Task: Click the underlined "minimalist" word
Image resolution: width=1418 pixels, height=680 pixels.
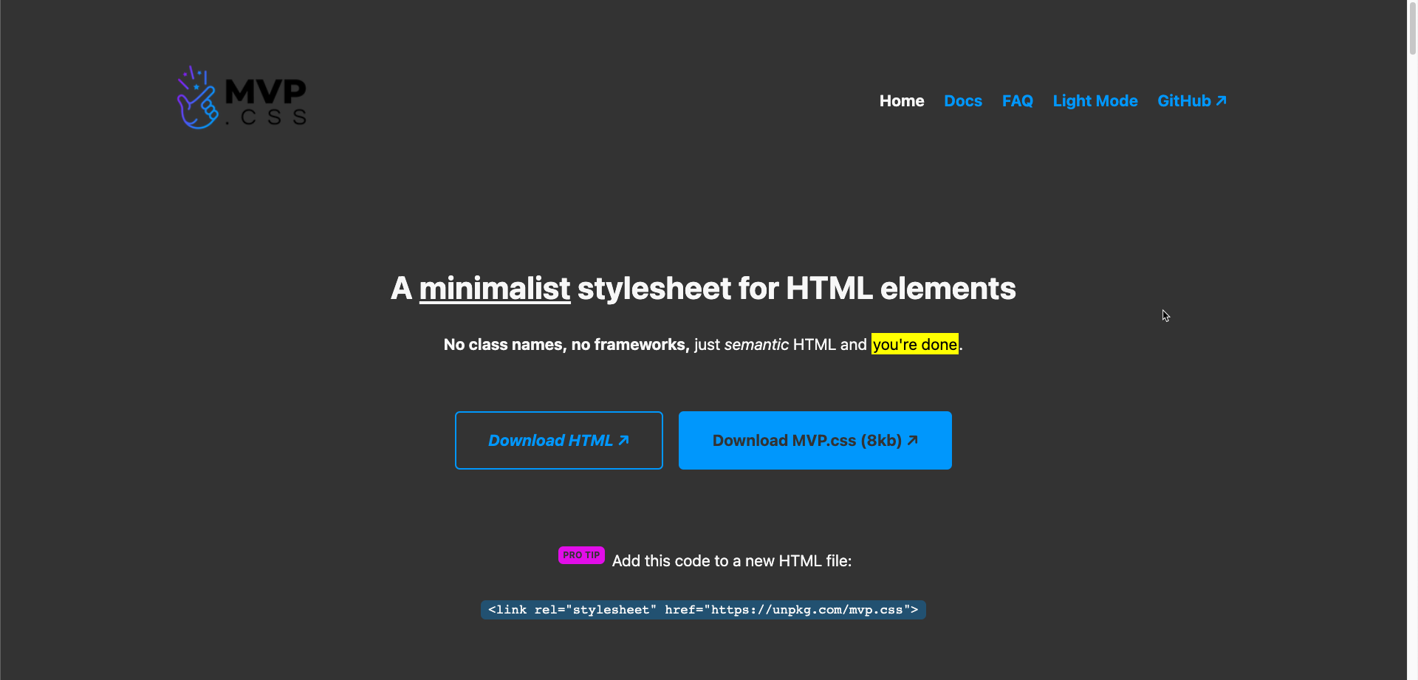Action: pos(494,289)
